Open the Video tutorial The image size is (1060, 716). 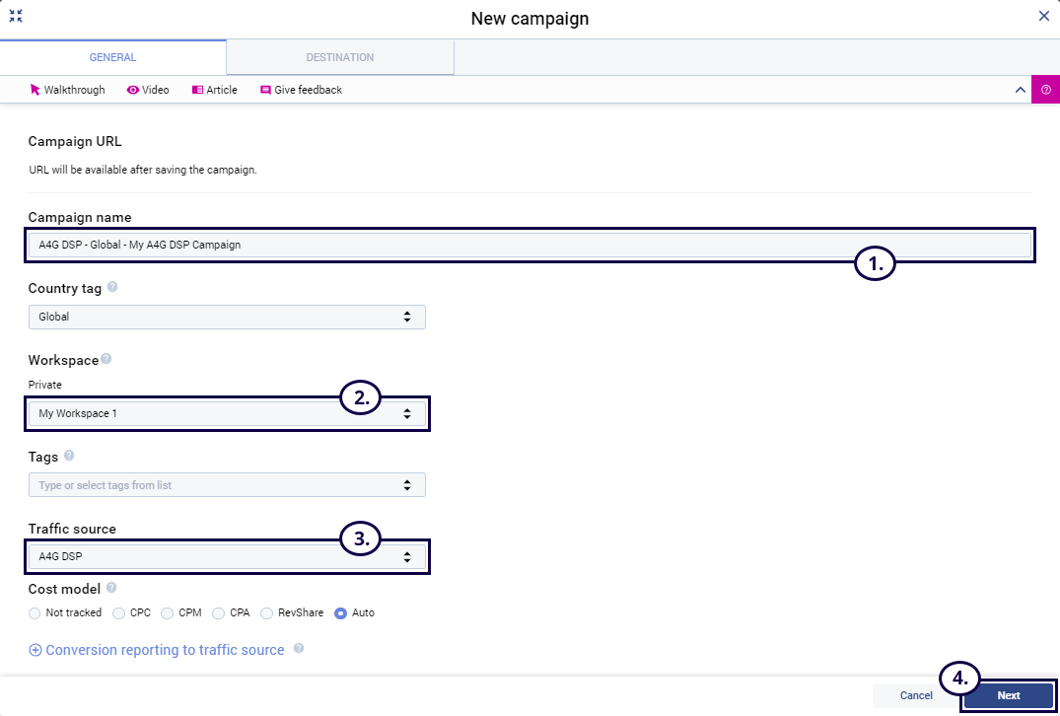click(148, 90)
